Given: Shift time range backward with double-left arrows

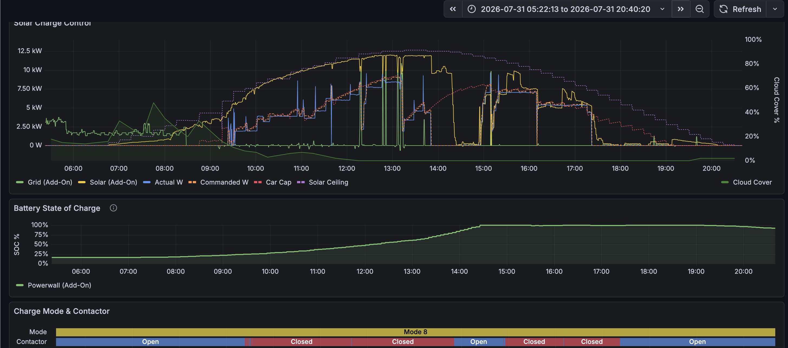Looking at the screenshot, I should pos(453,9).
